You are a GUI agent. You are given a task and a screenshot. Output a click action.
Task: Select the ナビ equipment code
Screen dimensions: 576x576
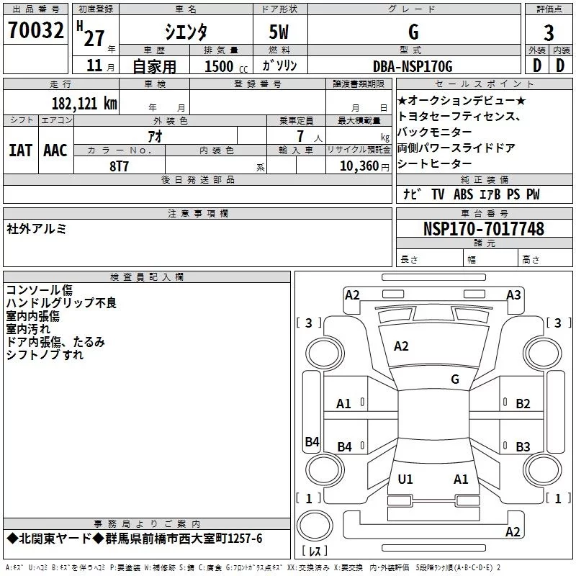pos(411,194)
